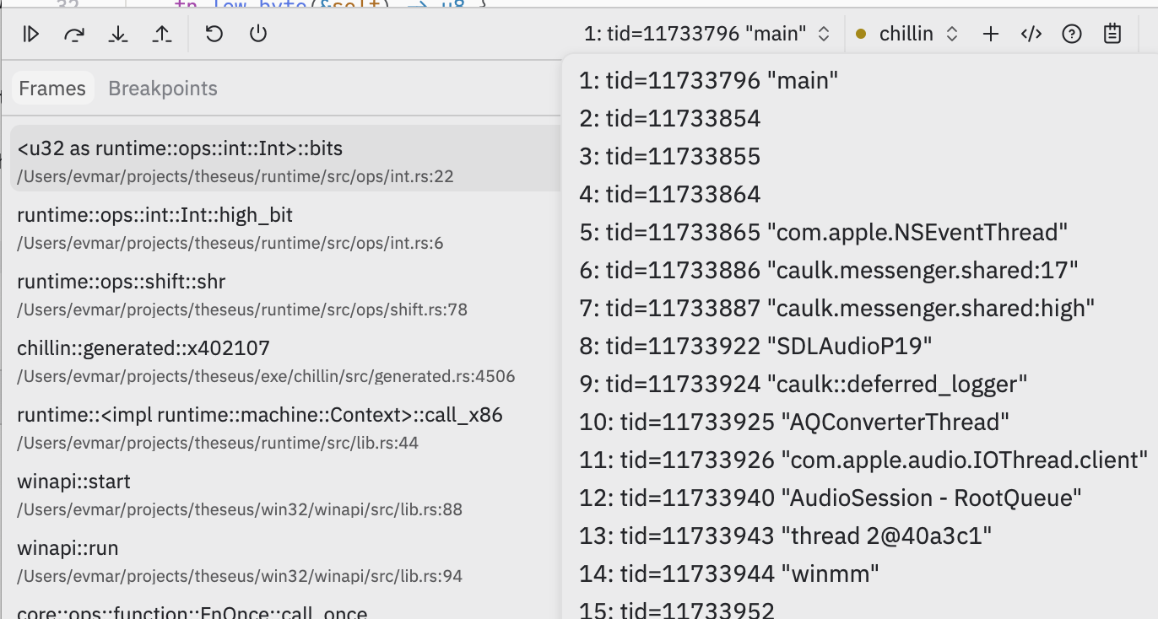
Task: Select the SDLAudioP19 thread
Action: click(755, 347)
